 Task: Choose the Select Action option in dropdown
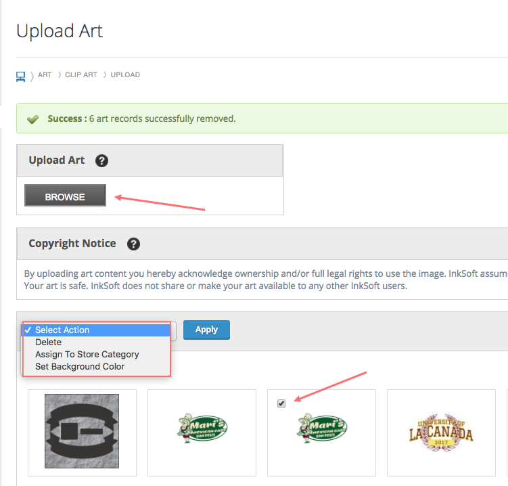click(62, 330)
